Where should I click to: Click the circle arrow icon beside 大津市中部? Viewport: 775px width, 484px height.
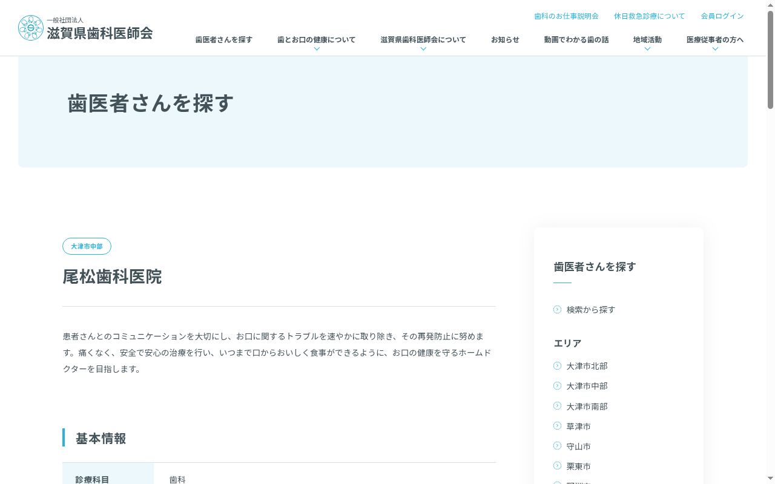point(558,385)
